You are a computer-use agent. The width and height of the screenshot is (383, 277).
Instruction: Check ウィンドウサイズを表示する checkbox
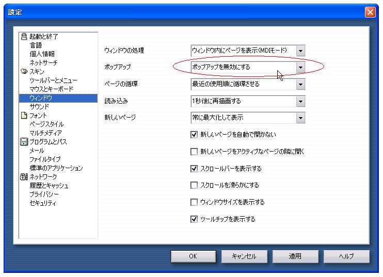coord(194,202)
